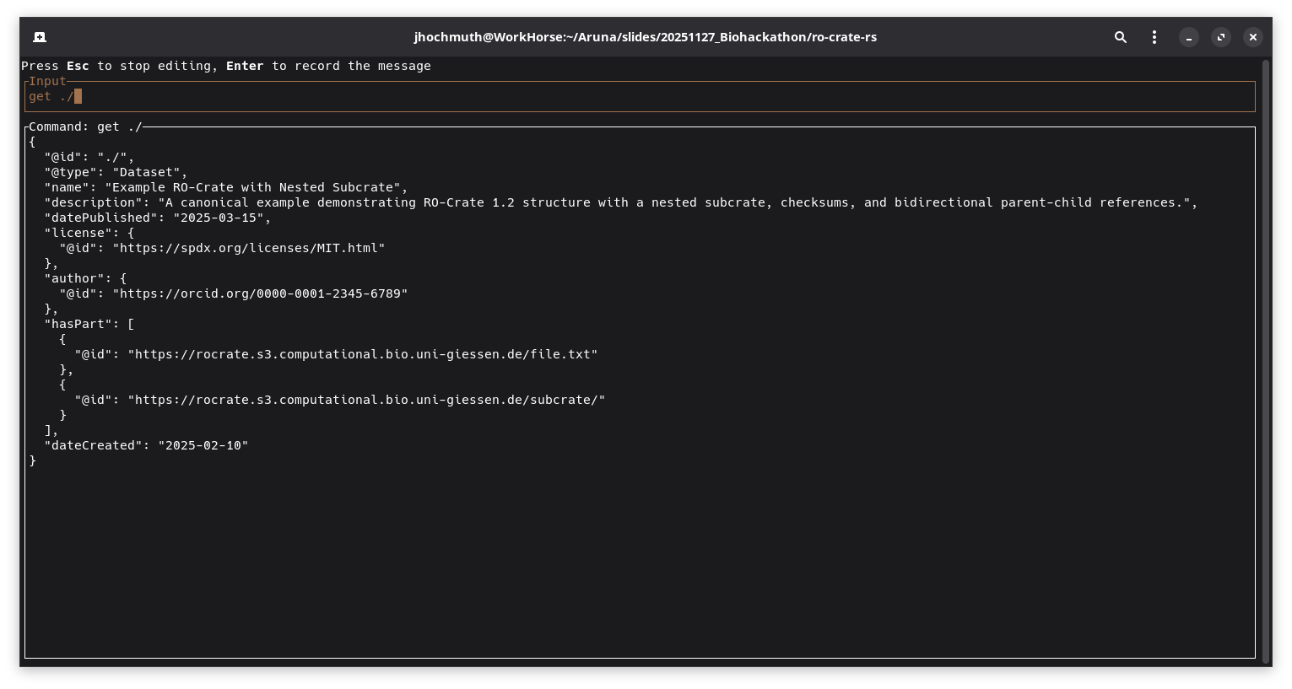Click the scrollbar on the right edge

tap(1266, 337)
